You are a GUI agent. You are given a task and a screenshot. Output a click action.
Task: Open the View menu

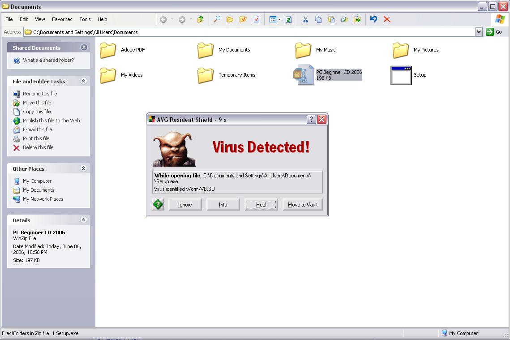tap(40, 19)
